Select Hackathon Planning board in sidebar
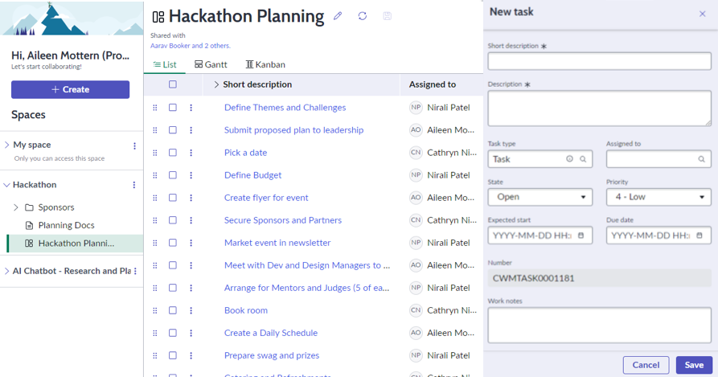The height and width of the screenshot is (377, 718). (76, 244)
